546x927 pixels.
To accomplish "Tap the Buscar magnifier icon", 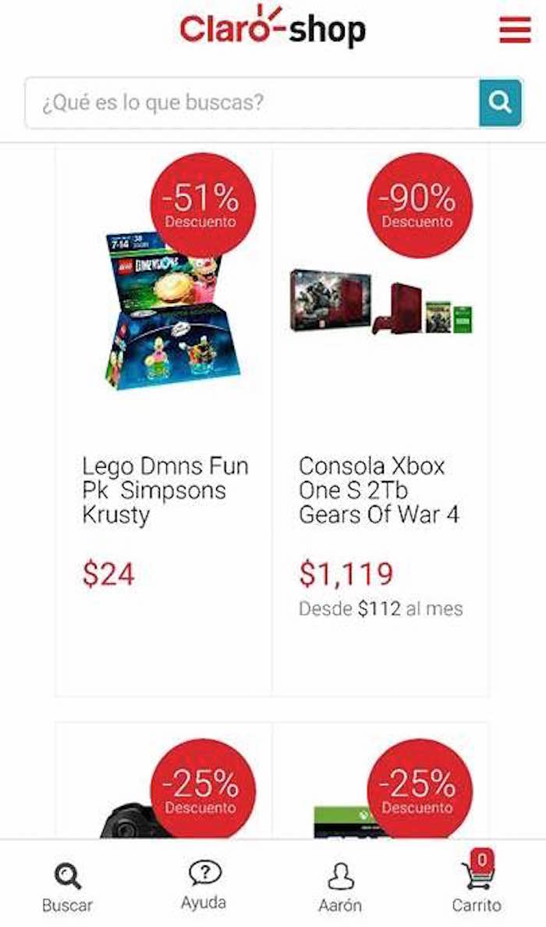I will pyautogui.click(x=67, y=877).
